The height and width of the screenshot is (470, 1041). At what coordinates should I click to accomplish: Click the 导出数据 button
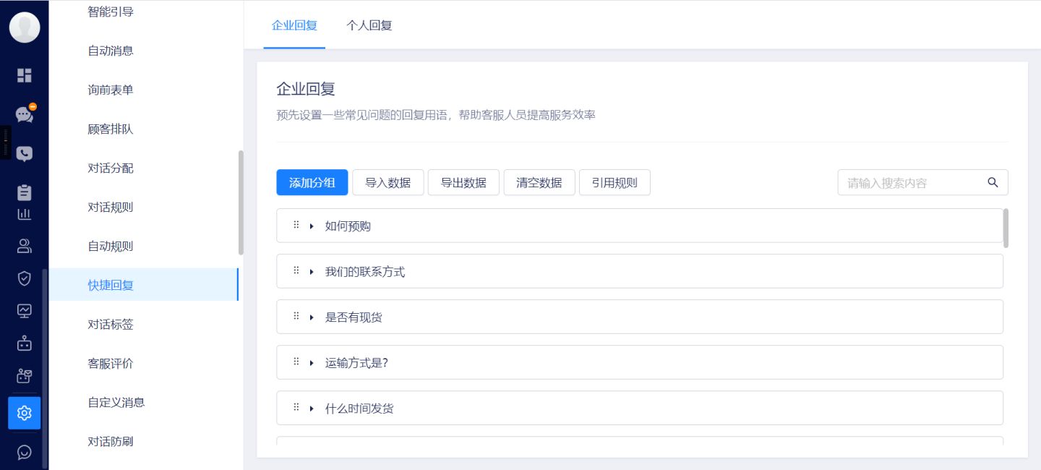[x=463, y=182]
